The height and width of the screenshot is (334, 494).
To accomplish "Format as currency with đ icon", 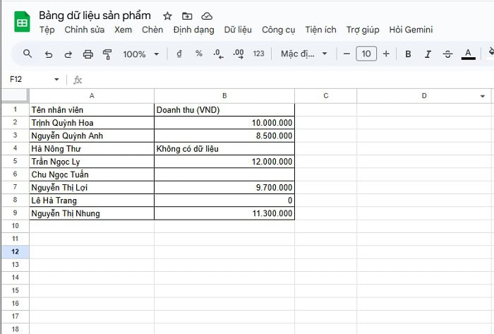I will pyautogui.click(x=179, y=54).
